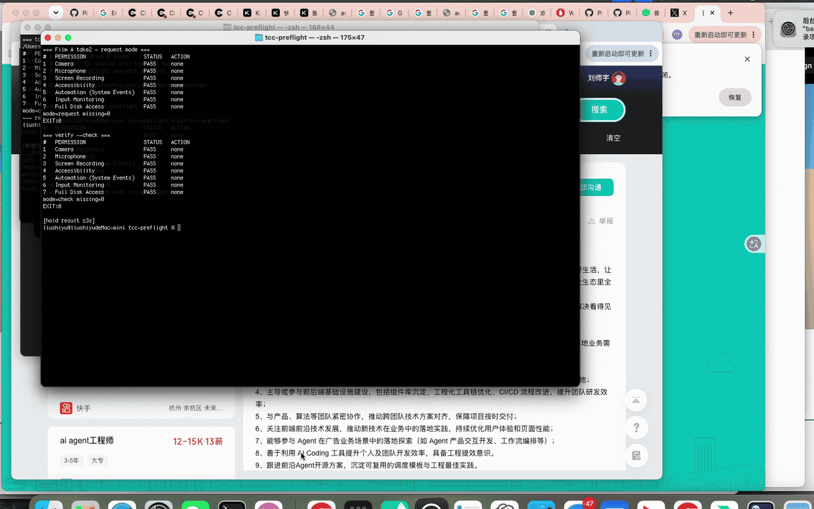Open the tab with red W icon

coord(560,13)
